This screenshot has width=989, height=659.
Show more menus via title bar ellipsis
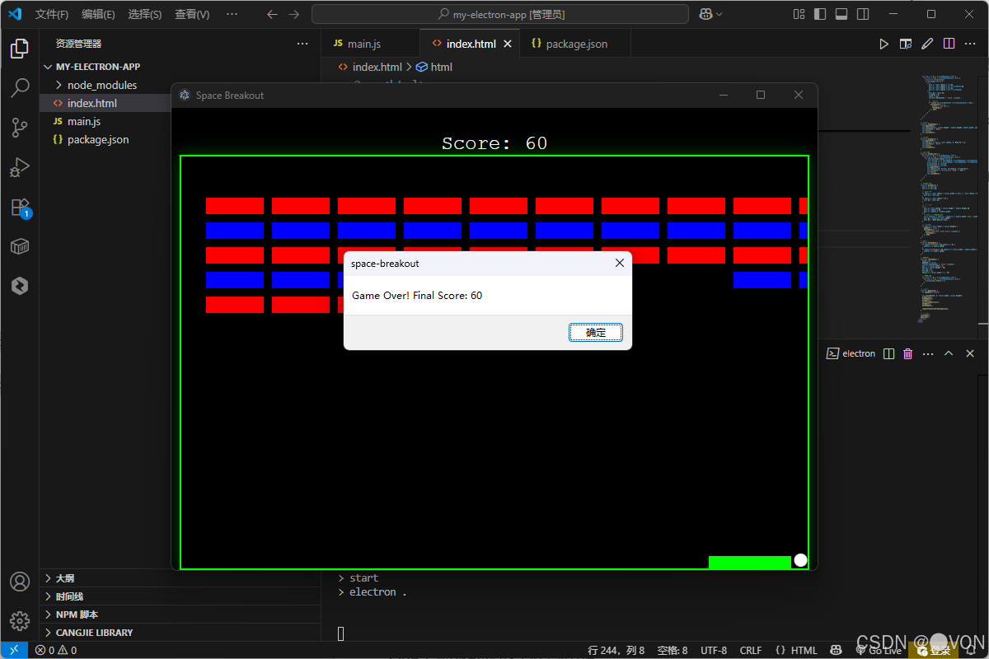(x=232, y=14)
